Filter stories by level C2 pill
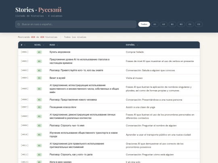The width and height of the screenshot is (218, 163). tap(199, 24)
